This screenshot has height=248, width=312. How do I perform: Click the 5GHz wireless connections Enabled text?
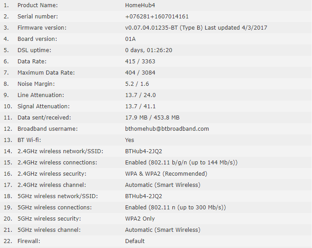175,208
